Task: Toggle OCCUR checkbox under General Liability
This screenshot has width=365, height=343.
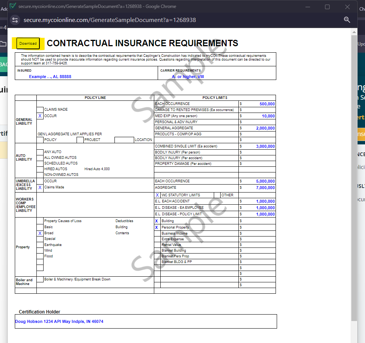Action: 40,116
